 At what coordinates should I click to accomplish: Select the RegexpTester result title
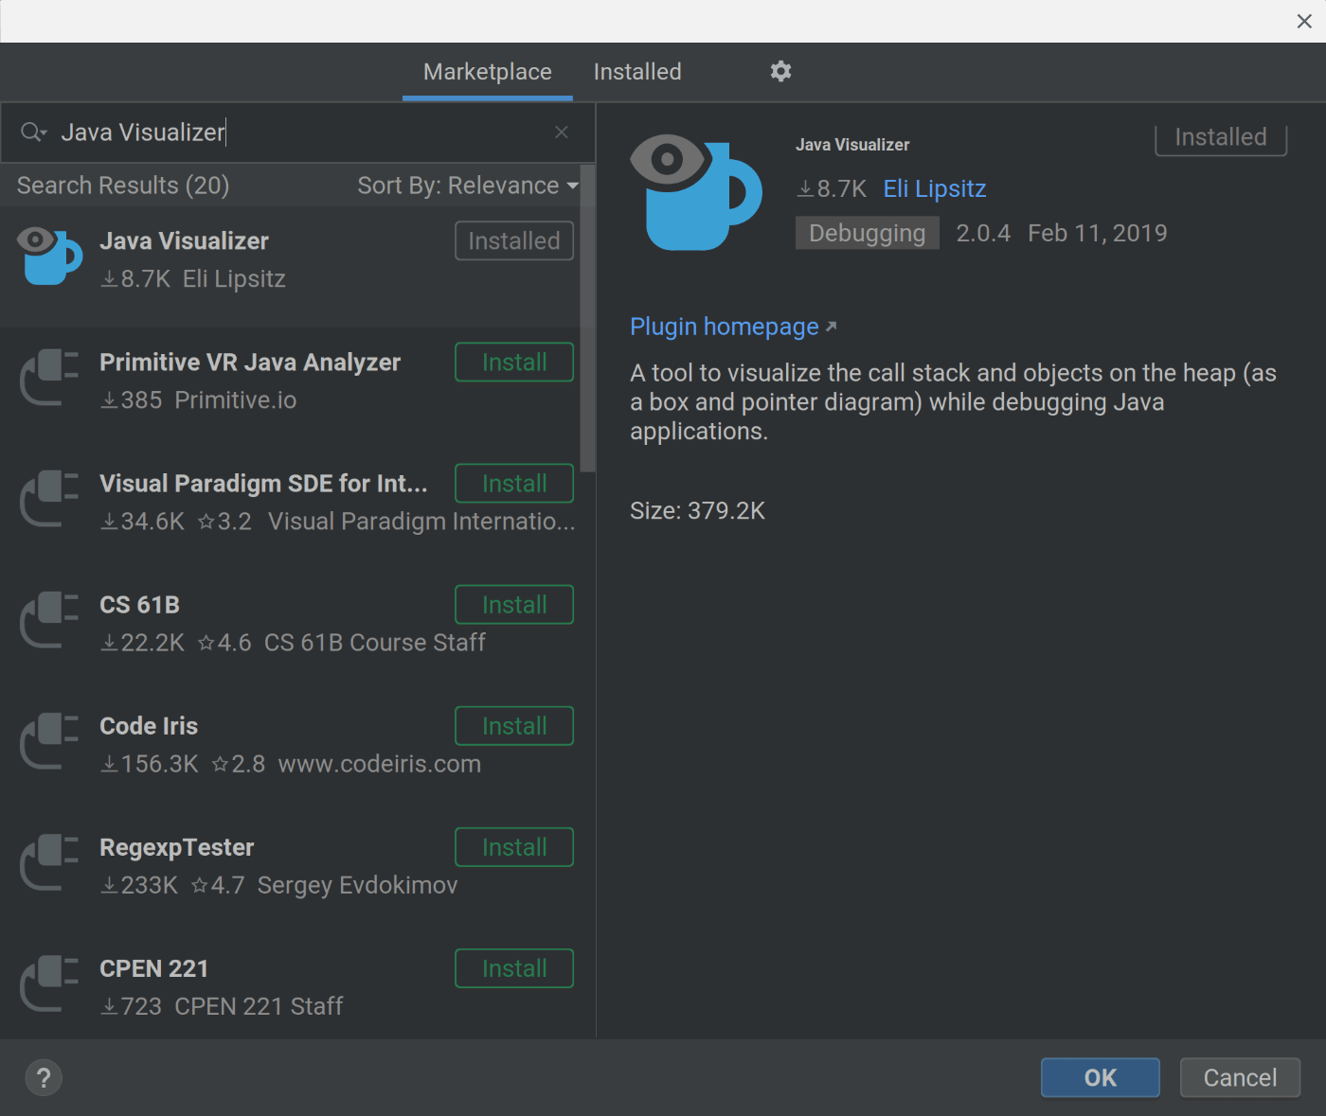tap(177, 847)
